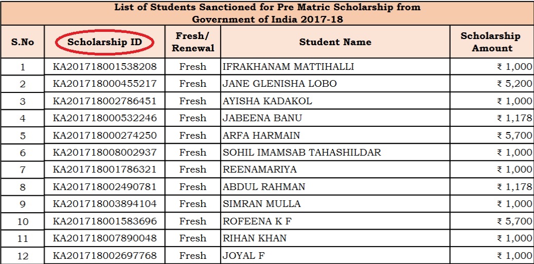
Task: Select the AYISHA KADAKOL name cell
Action: tap(267, 101)
